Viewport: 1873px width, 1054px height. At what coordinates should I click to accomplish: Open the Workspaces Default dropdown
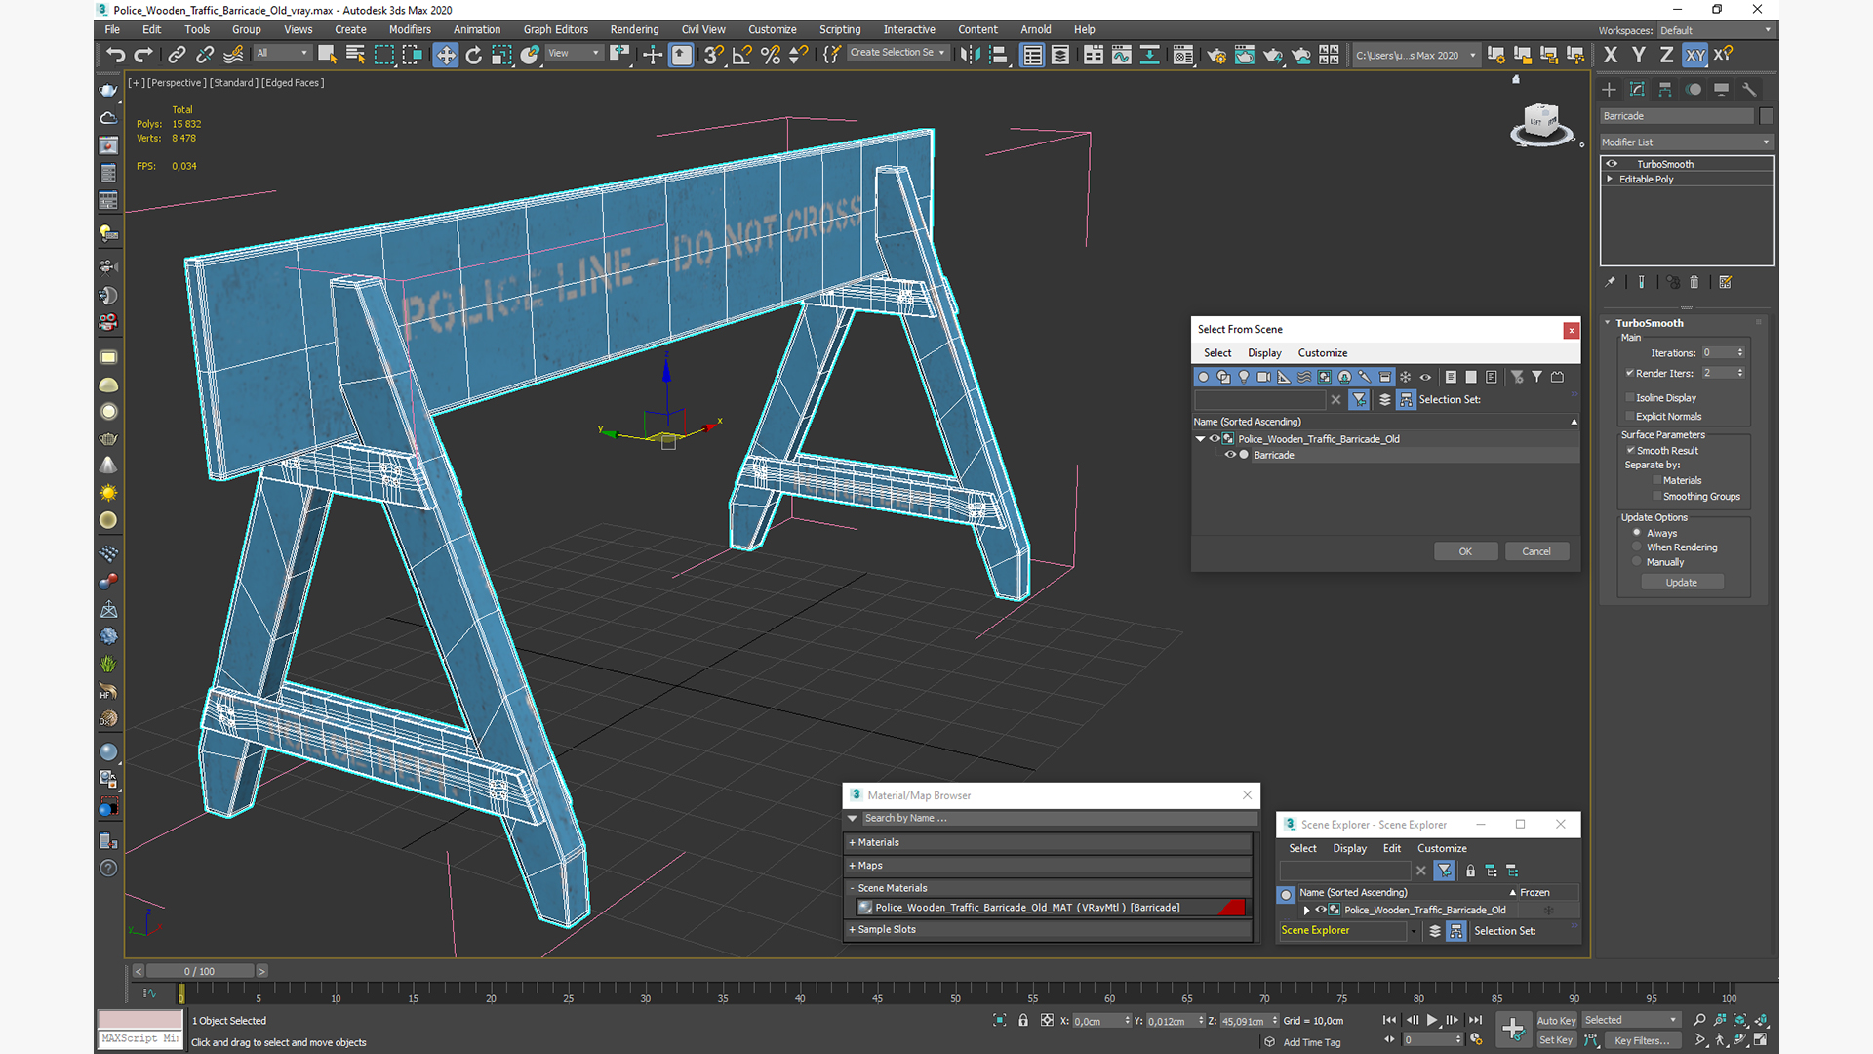pyautogui.click(x=1715, y=30)
